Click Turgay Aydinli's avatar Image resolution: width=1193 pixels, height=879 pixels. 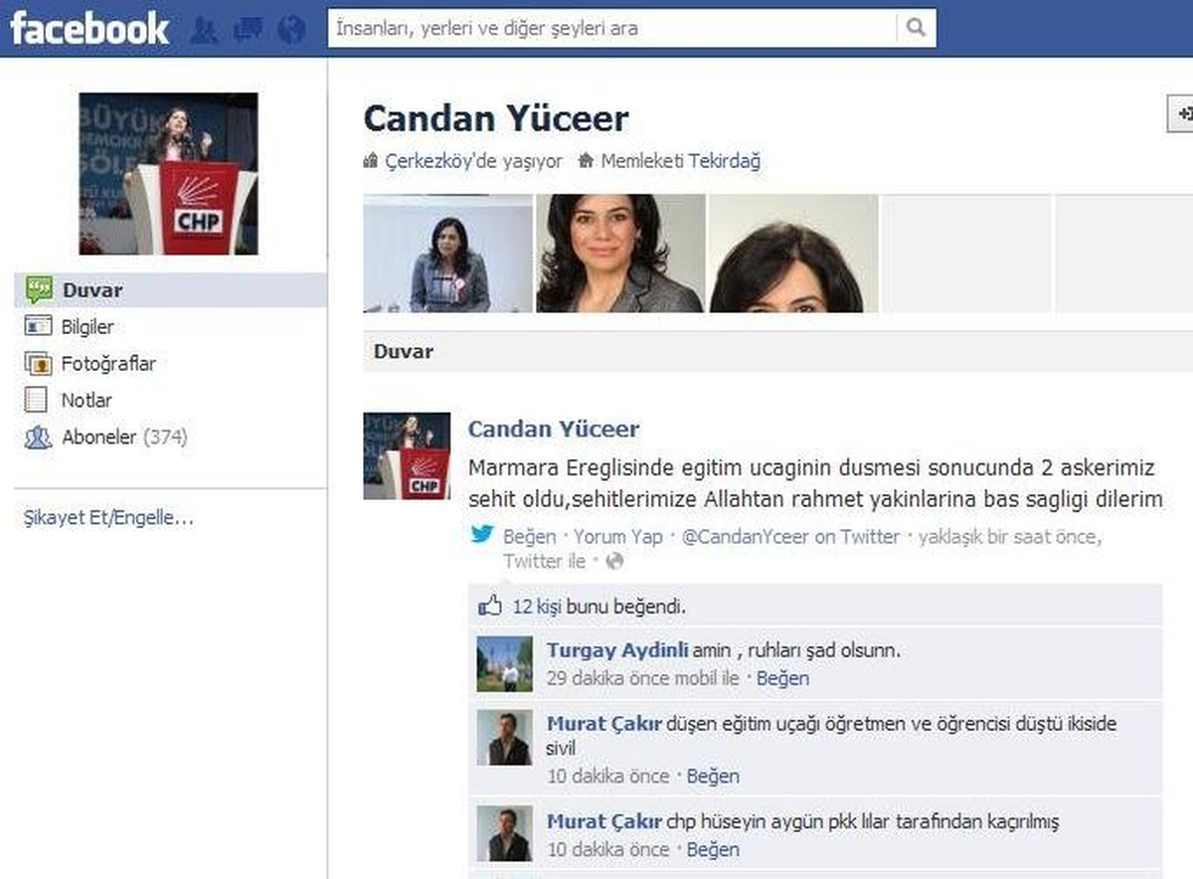tap(504, 663)
